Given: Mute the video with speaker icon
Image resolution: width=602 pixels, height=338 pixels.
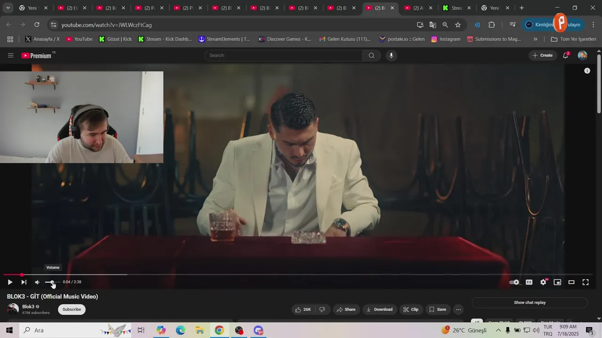Looking at the screenshot, I should 37,282.
